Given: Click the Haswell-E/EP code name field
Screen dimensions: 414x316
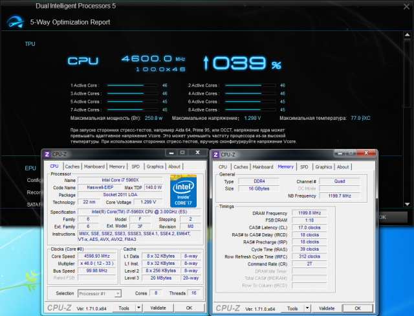Looking at the screenshot, I should coord(100,187).
